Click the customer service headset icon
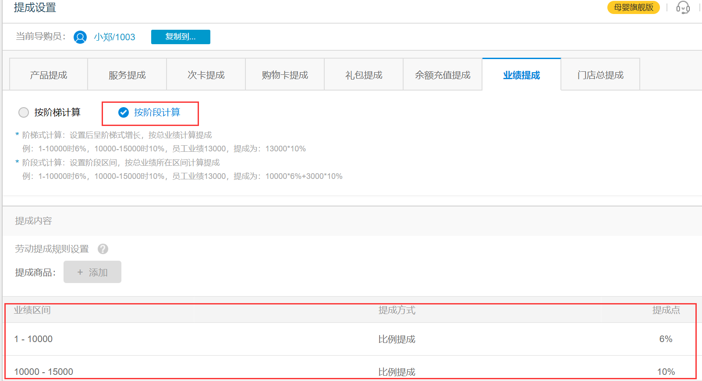Image resolution: width=702 pixels, height=381 pixels. 683,7
